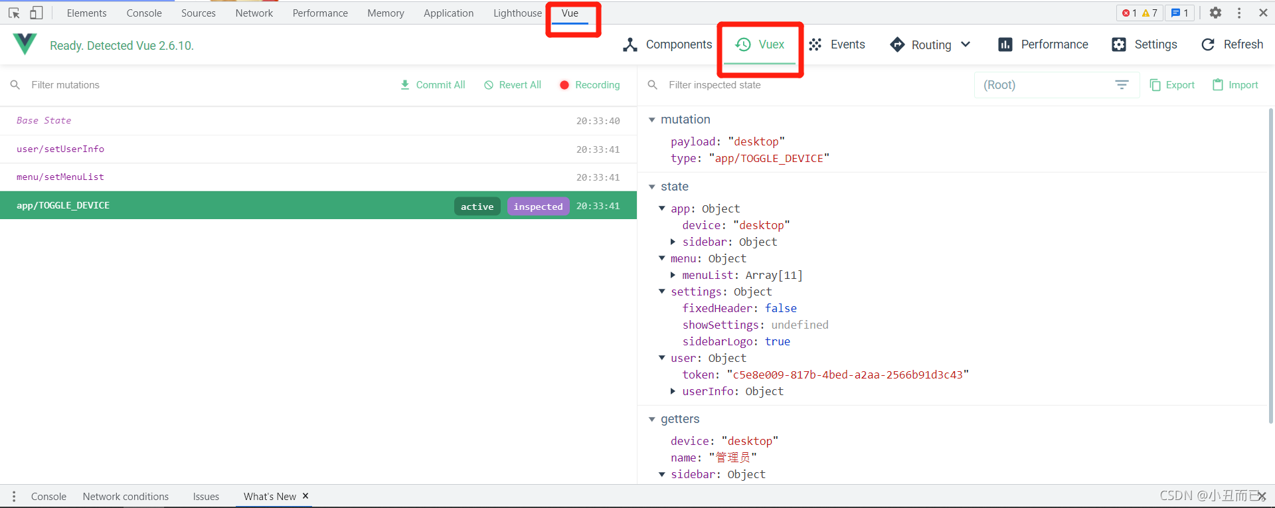Select the inspect element cursor icon

pyautogui.click(x=14, y=13)
